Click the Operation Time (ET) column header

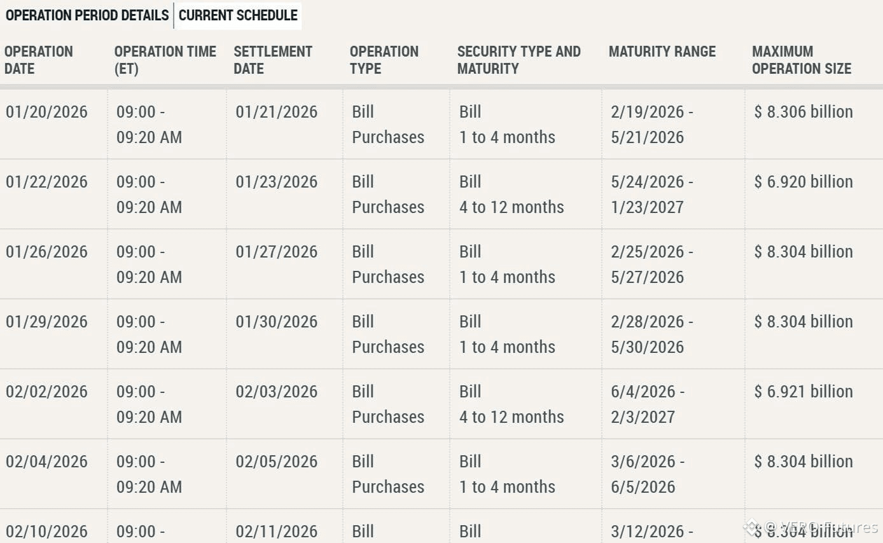coord(165,60)
